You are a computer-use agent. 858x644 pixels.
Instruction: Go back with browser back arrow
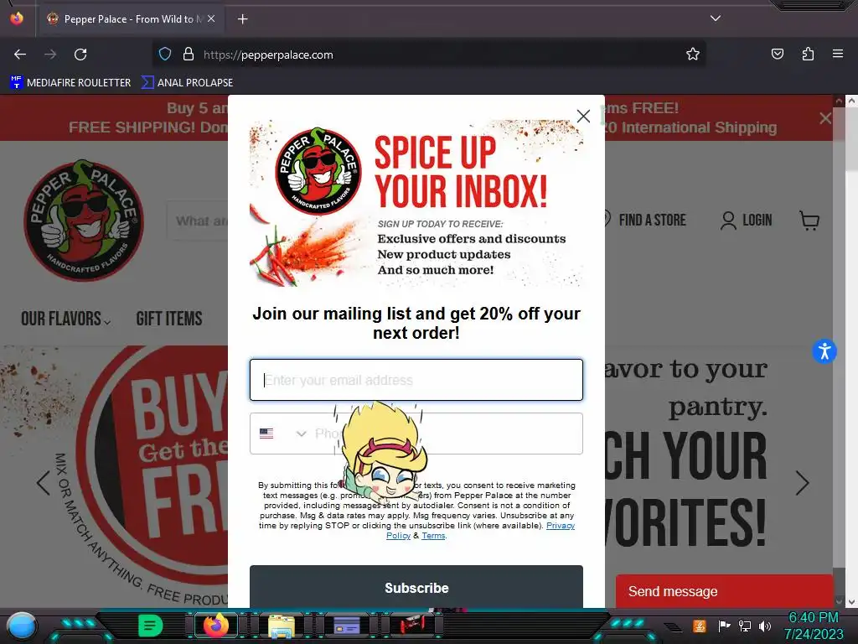tap(20, 55)
